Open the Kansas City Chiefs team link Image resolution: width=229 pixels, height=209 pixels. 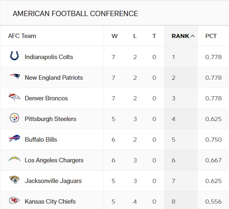pyautogui.click(x=50, y=201)
